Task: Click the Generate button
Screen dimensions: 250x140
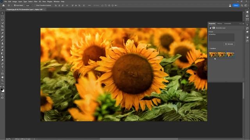Action: 229,44
